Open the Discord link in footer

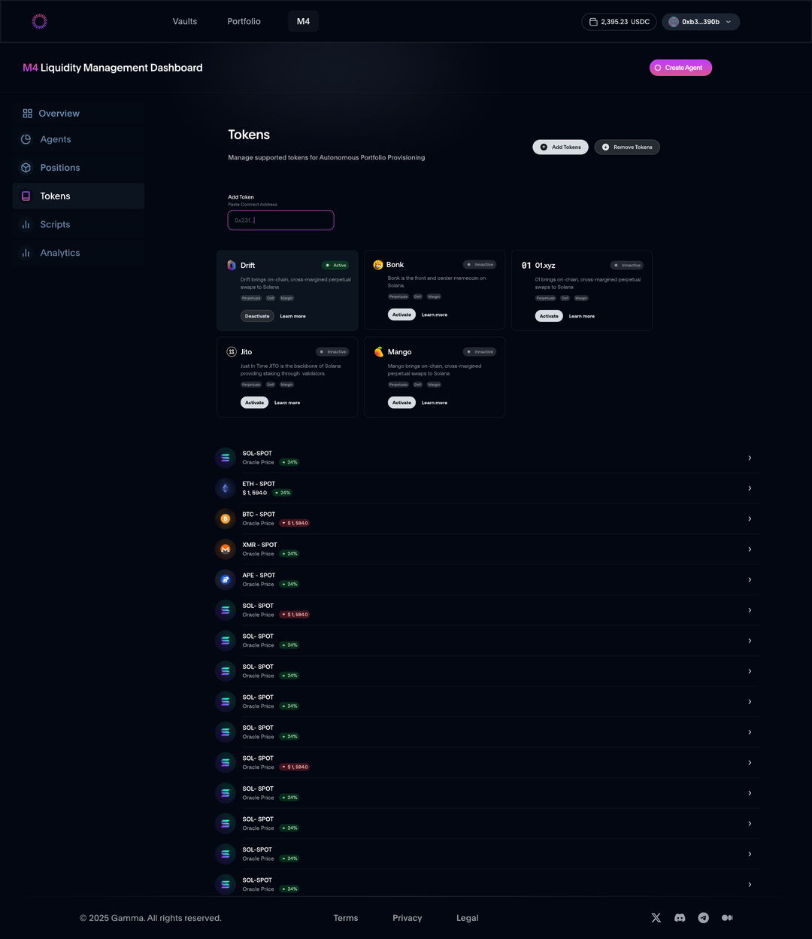[x=680, y=918]
